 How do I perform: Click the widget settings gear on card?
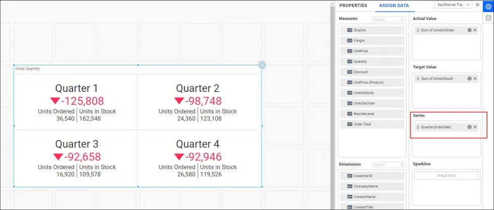coord(262,65)
